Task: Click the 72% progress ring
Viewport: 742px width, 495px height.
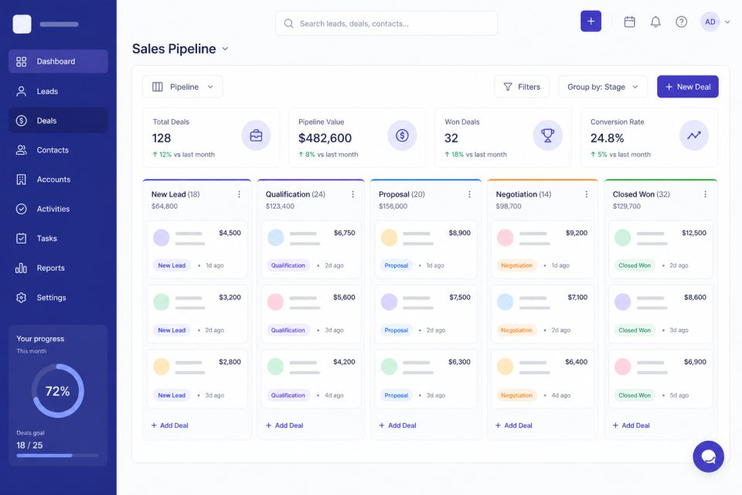Action: pyautogui.click(x=58, y=391)
